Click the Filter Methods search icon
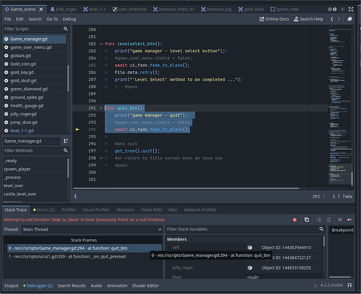Viewport: 361px width, 294px height. (x=65, y=151)
